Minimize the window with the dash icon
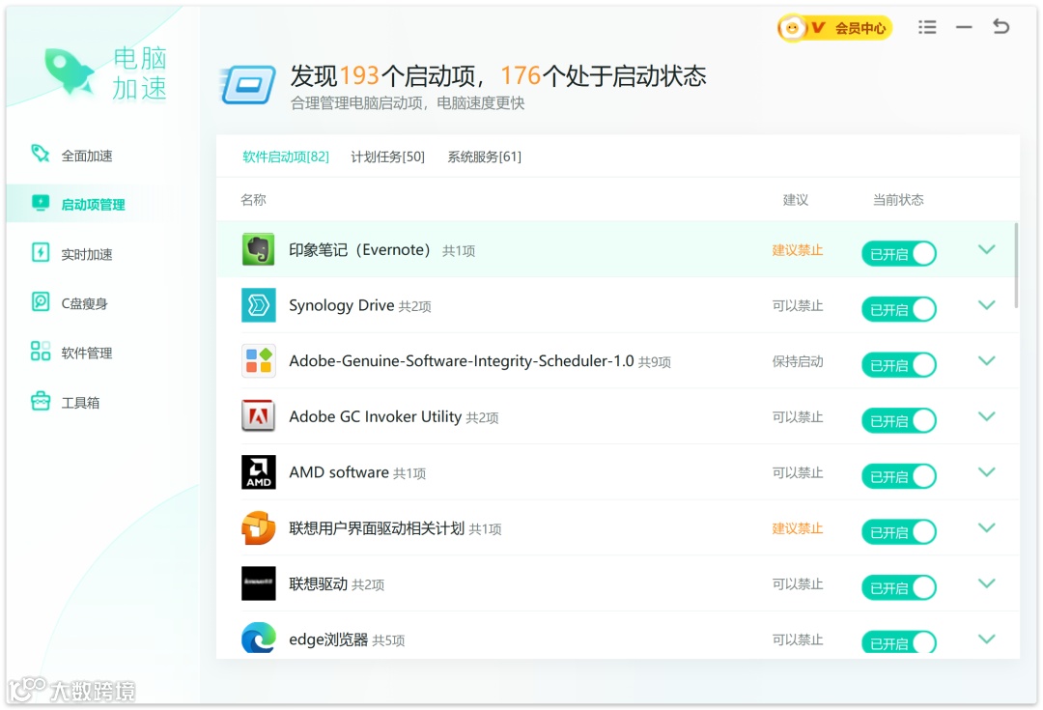 (x=964, y=27)
